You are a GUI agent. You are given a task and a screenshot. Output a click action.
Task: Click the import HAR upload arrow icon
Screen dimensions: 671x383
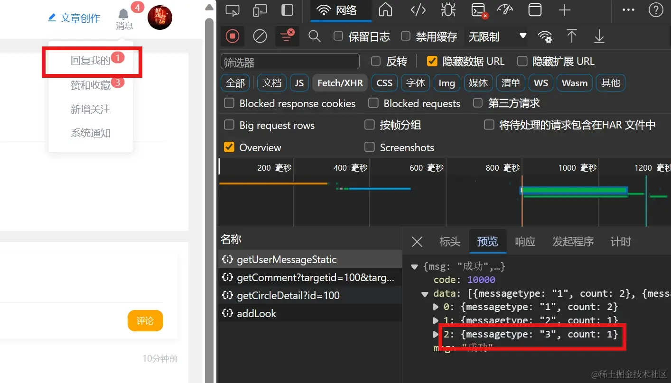pyautogui.click(x=572, y=36)
